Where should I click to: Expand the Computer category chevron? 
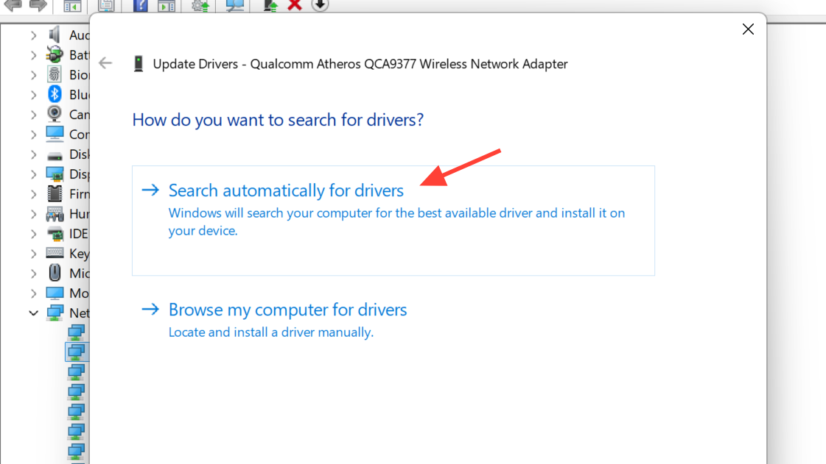tap(33, 135)
